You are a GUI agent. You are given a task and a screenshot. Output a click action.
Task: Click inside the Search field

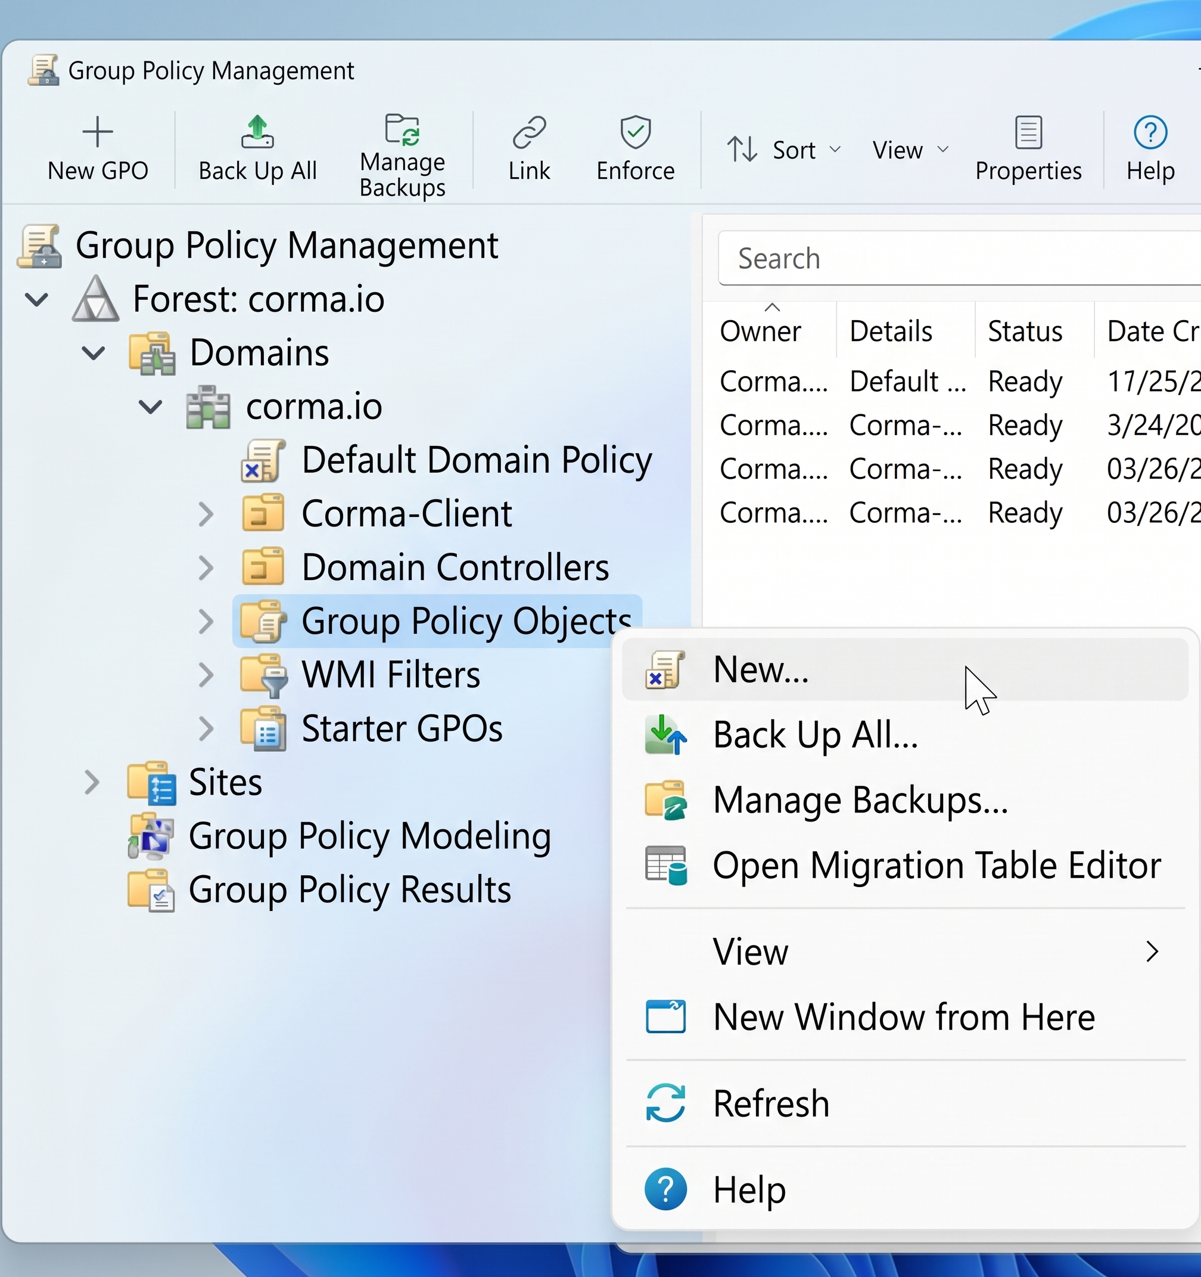(x=960, y=258)
